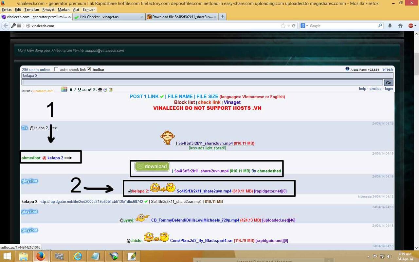Open the help link
Viewport: 419px width, 262px height.
362,89
